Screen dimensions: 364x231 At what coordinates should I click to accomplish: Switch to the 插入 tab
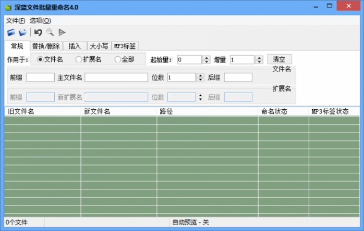point(75,46)
